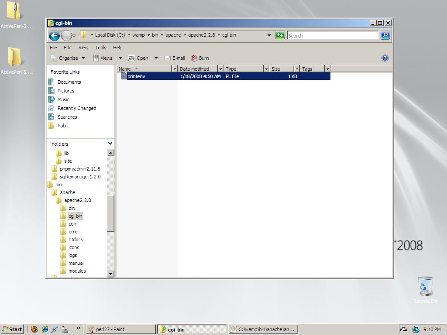The width and height of the screenshot is (447, 335).
Task: Open the Name column filter dropdown
Action: (x=175, y=69)
